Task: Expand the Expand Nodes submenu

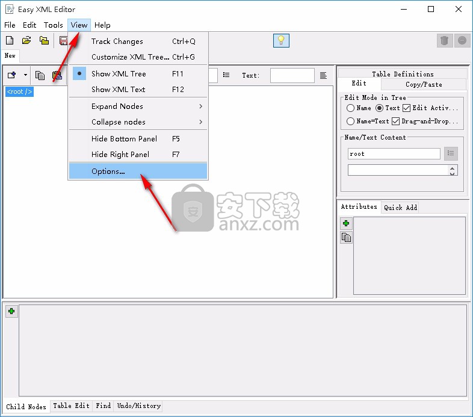Action: pos(138,107)
